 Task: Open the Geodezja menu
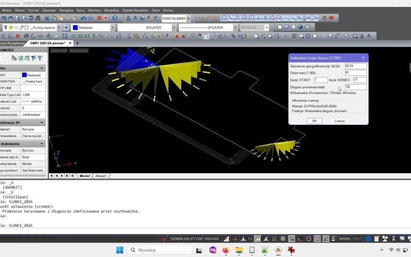click(x=49, y=10)
